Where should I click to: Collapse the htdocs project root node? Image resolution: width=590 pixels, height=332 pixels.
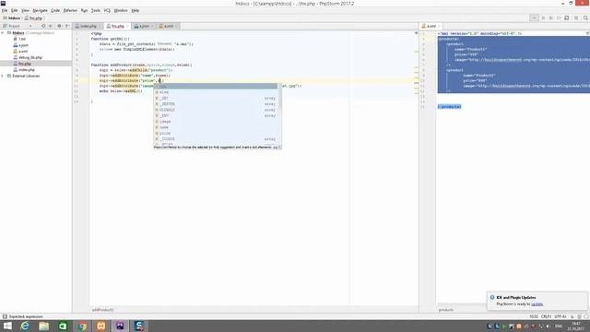3,33
